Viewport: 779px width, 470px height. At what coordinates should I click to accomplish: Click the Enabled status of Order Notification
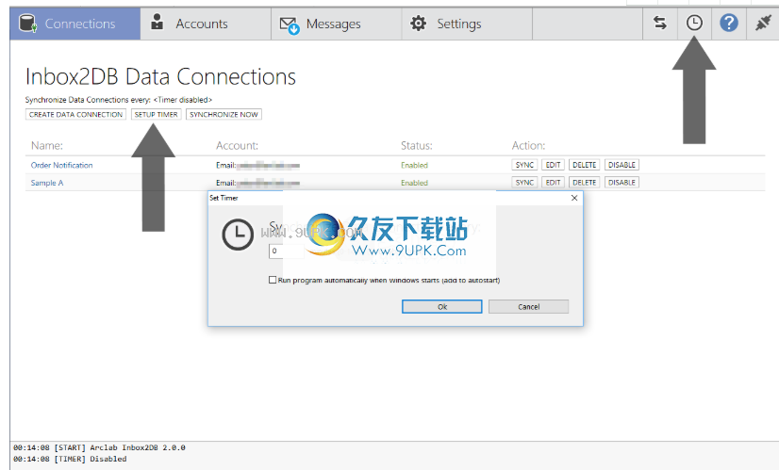(x=414, y=165)
